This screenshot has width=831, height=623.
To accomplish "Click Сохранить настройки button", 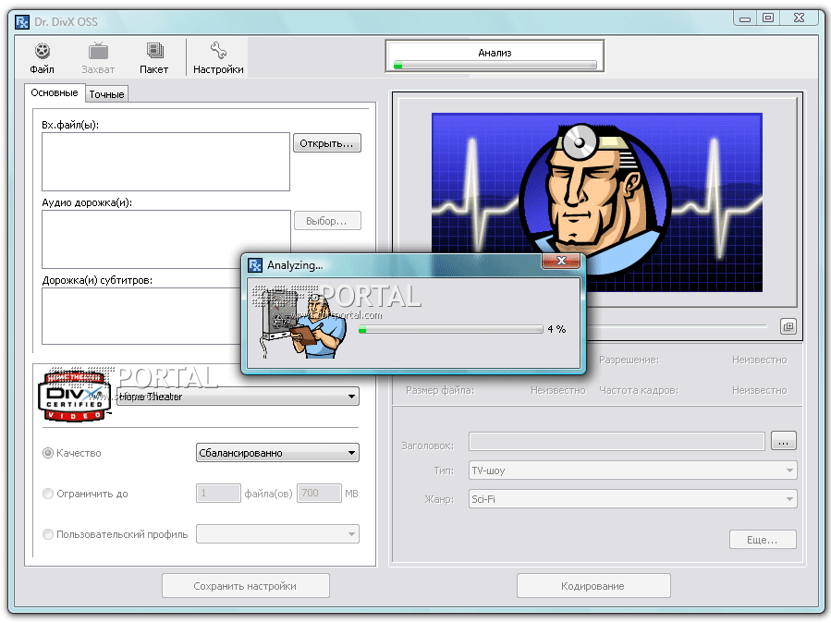I will pyautogui.click(x=245, y=586).
